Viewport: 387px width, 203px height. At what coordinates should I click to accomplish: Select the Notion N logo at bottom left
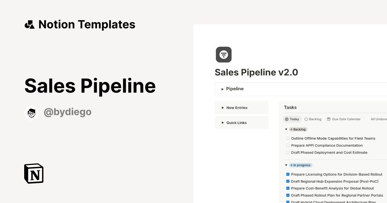(33, 173)
